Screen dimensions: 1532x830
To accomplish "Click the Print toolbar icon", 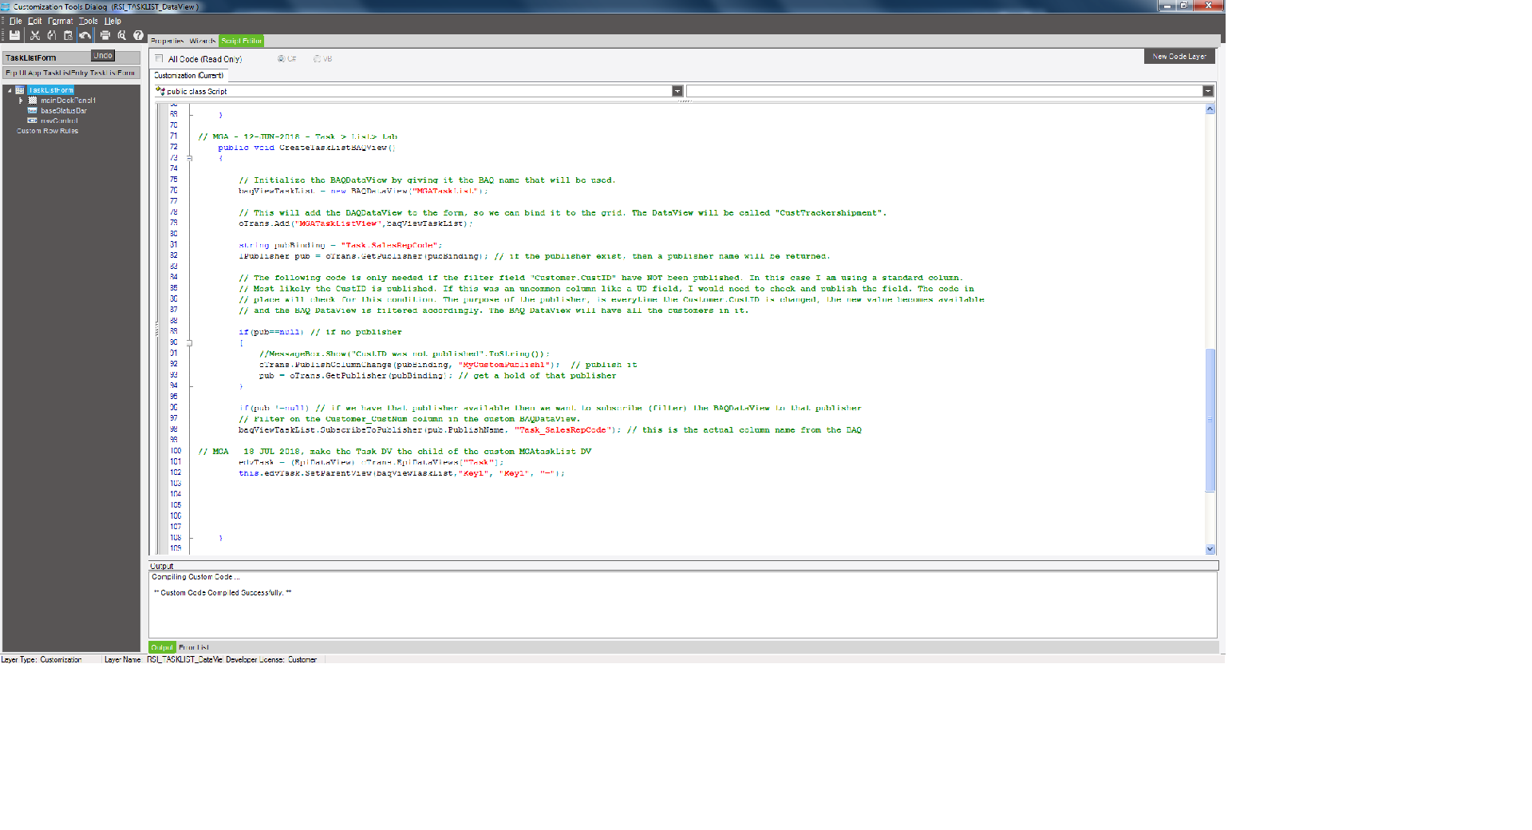I will click(x=105, y=35).
